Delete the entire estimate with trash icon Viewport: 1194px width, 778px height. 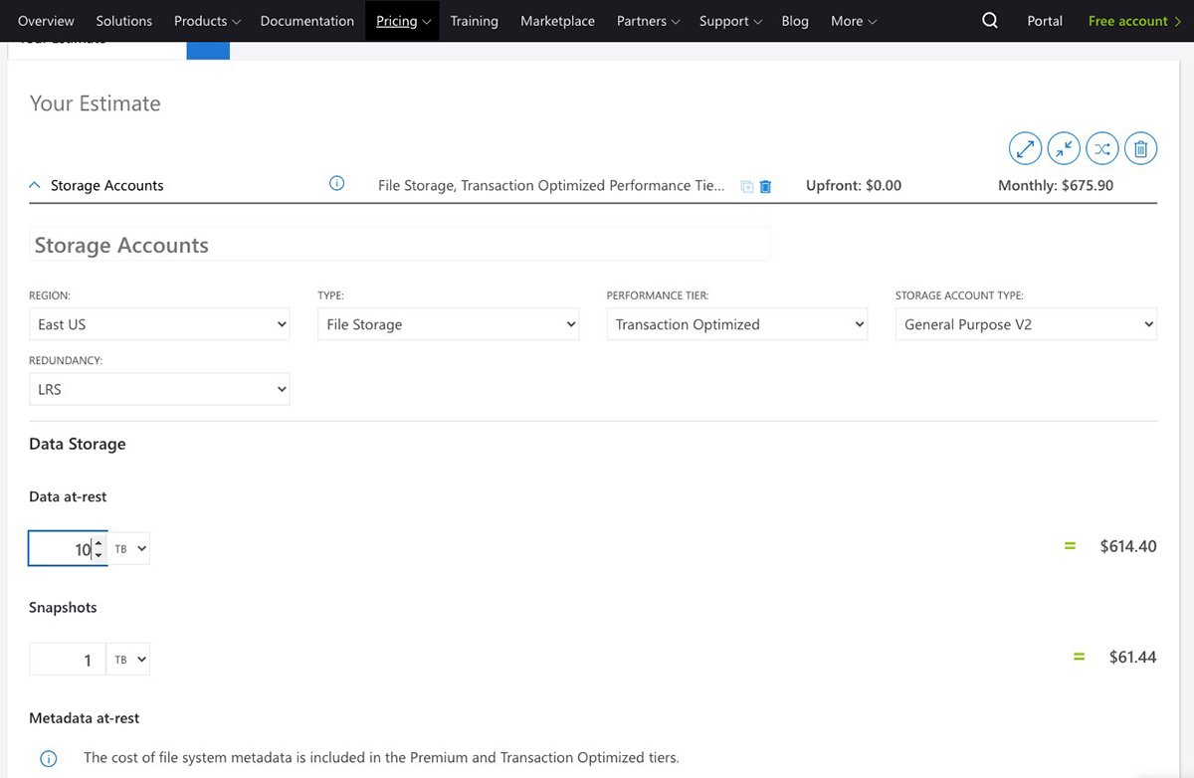[1140, 147]
